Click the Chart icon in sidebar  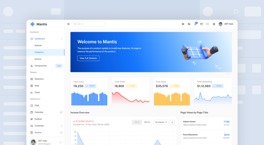[31, 92]
